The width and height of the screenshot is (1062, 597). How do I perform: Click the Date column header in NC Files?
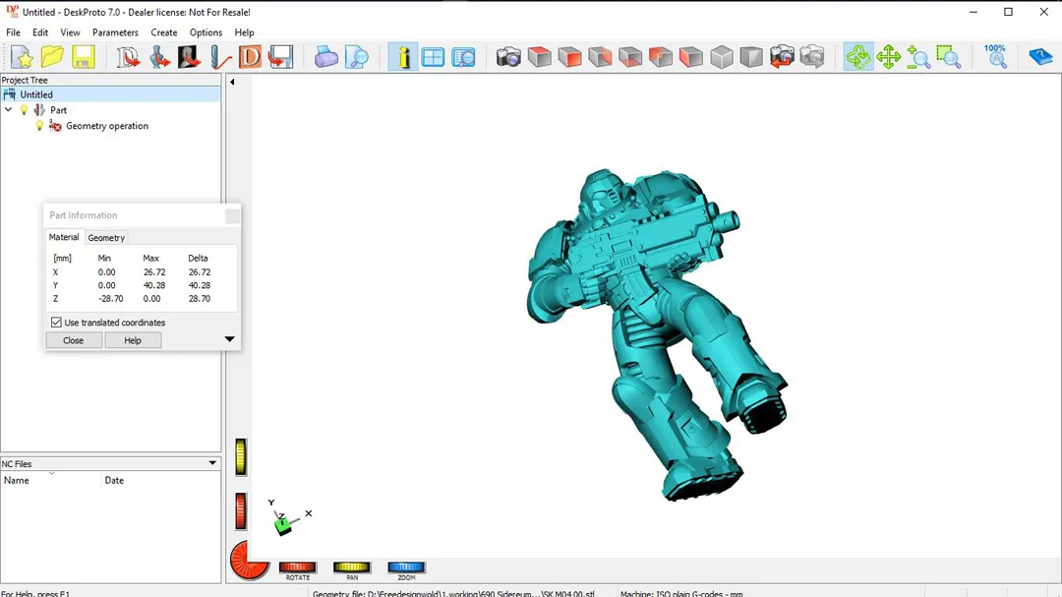pyautogui.click(x=161, y=480)
